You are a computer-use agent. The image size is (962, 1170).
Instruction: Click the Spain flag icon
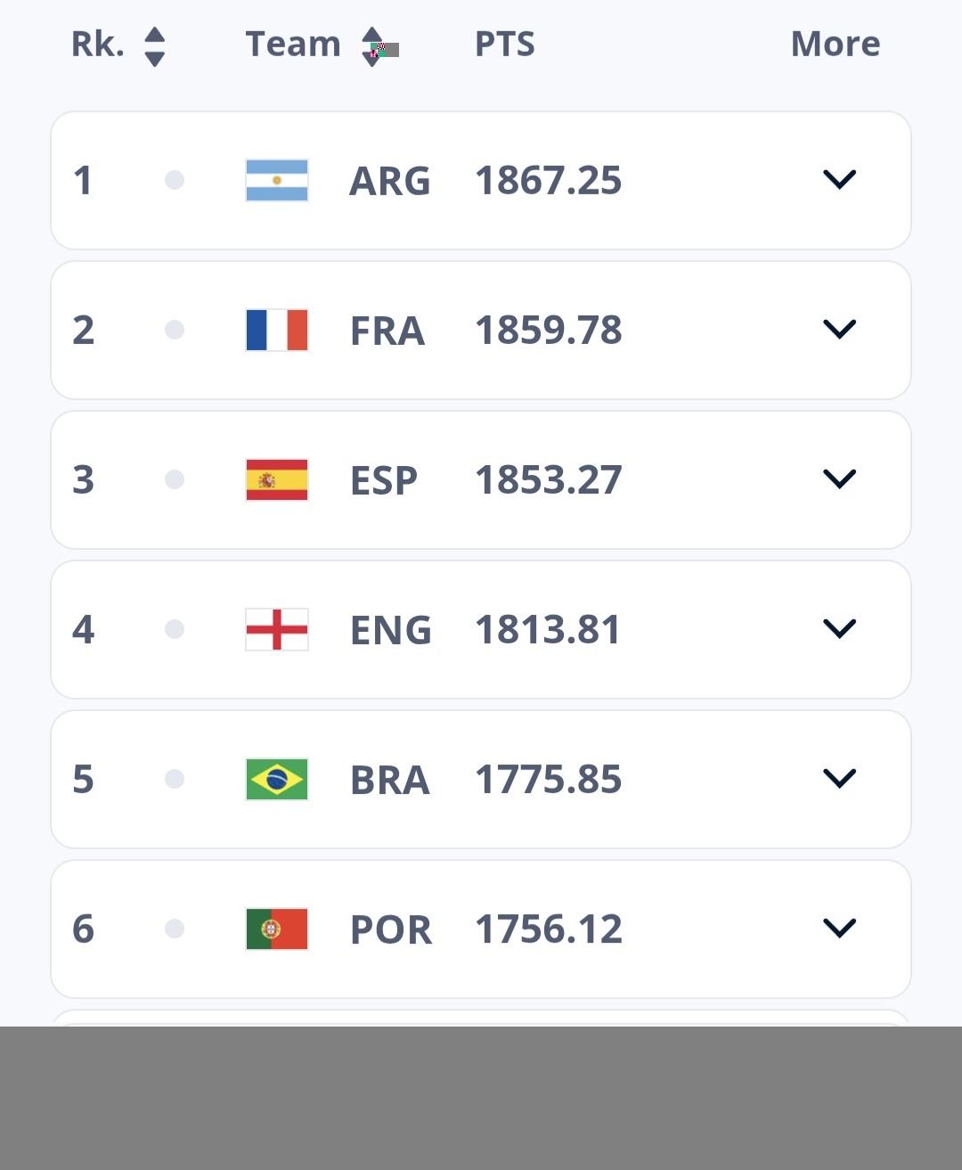277,480
